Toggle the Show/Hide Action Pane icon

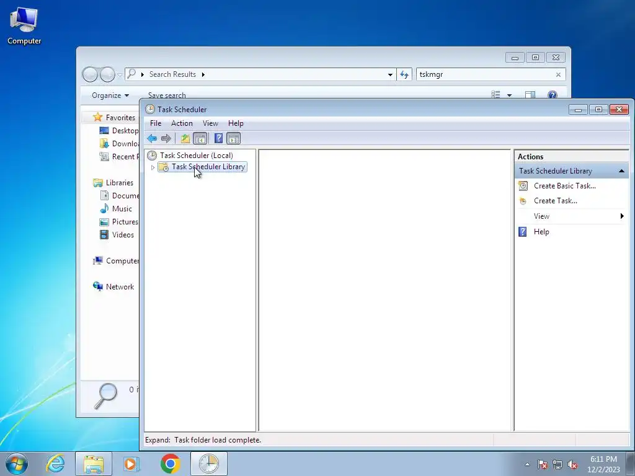tap(234, 138)
